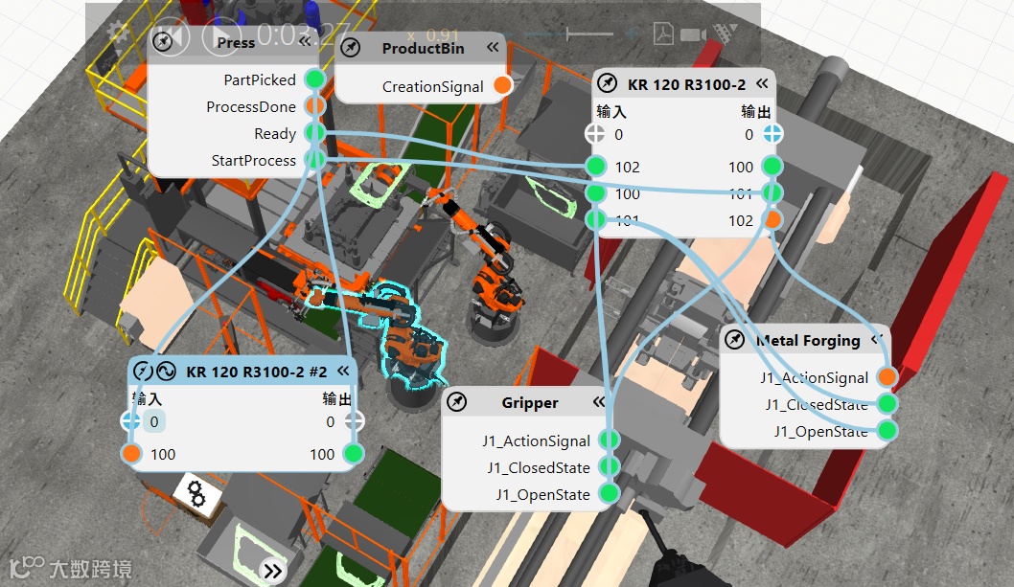Click the simulation speed value x 0.91
The width and height of the screenshot is (1014, 587).
point(433,34)
